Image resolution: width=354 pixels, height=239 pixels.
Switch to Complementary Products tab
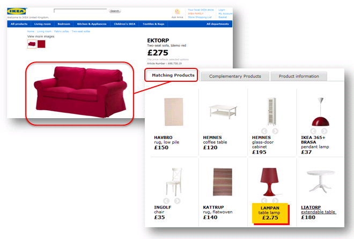(x=235, y=76)
